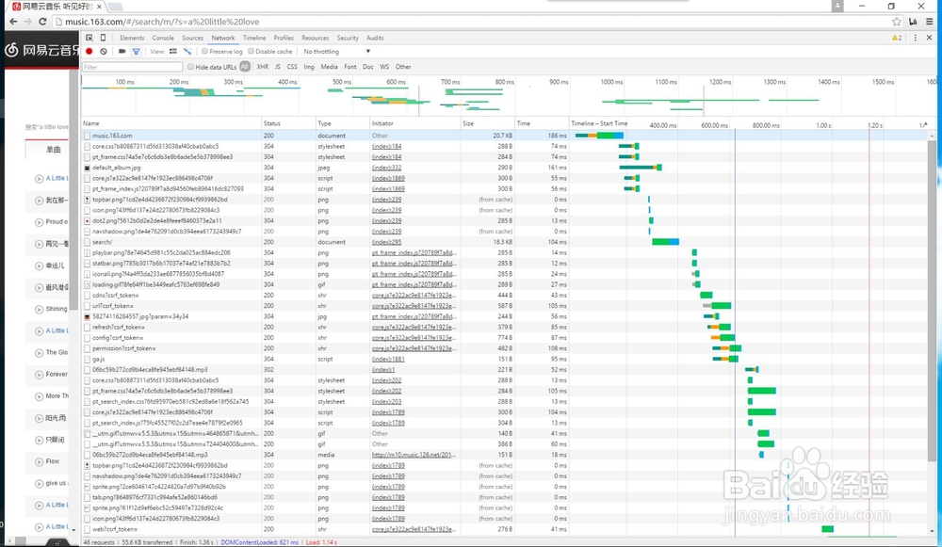Screen dimensions: 942x547
Task: Open the Elements tab
Action: (x=132, y=38)
